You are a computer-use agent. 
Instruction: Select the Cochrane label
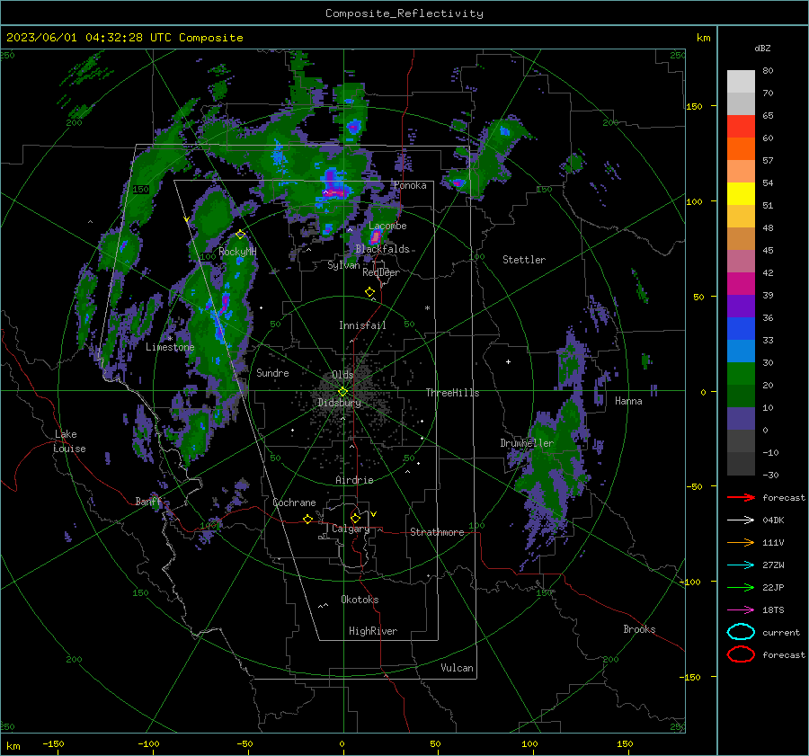[x=294, y=503]
